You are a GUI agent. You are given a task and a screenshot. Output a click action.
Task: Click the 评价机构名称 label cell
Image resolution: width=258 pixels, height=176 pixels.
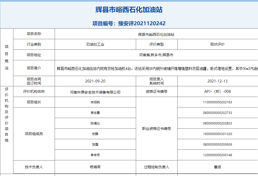(x=34, y=91)
